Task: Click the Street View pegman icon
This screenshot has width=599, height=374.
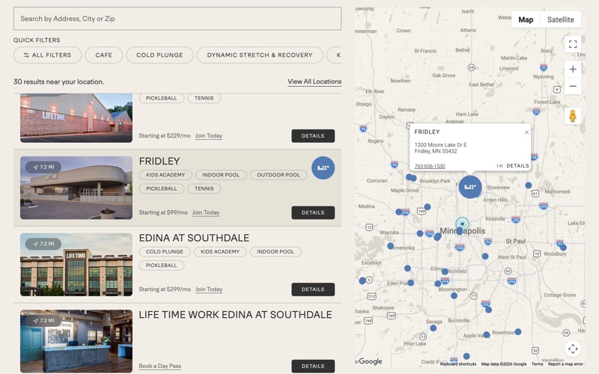Action: pos(573,116)
